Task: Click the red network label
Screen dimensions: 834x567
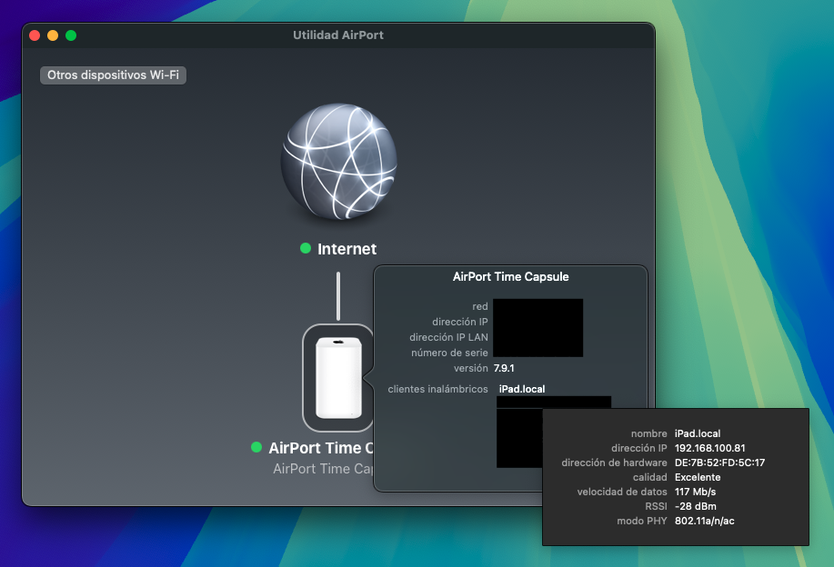Action: 480,306
